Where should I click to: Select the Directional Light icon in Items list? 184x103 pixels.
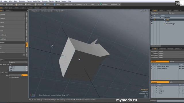[x=165, y=24]
